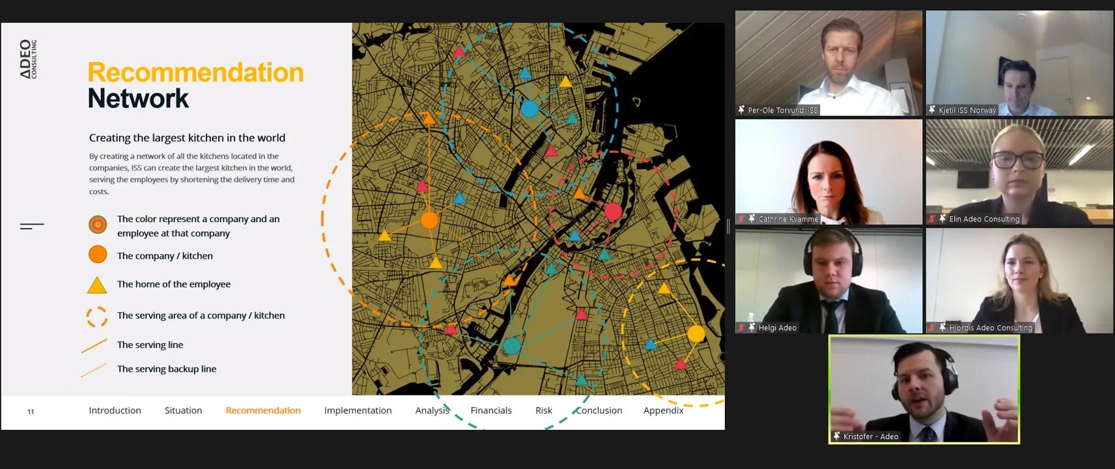The height and width of the screenshot is (469, 1115).
Task: Click the pin icon beside Per-Ole Torvund ISS
Action: coord(741,110)
